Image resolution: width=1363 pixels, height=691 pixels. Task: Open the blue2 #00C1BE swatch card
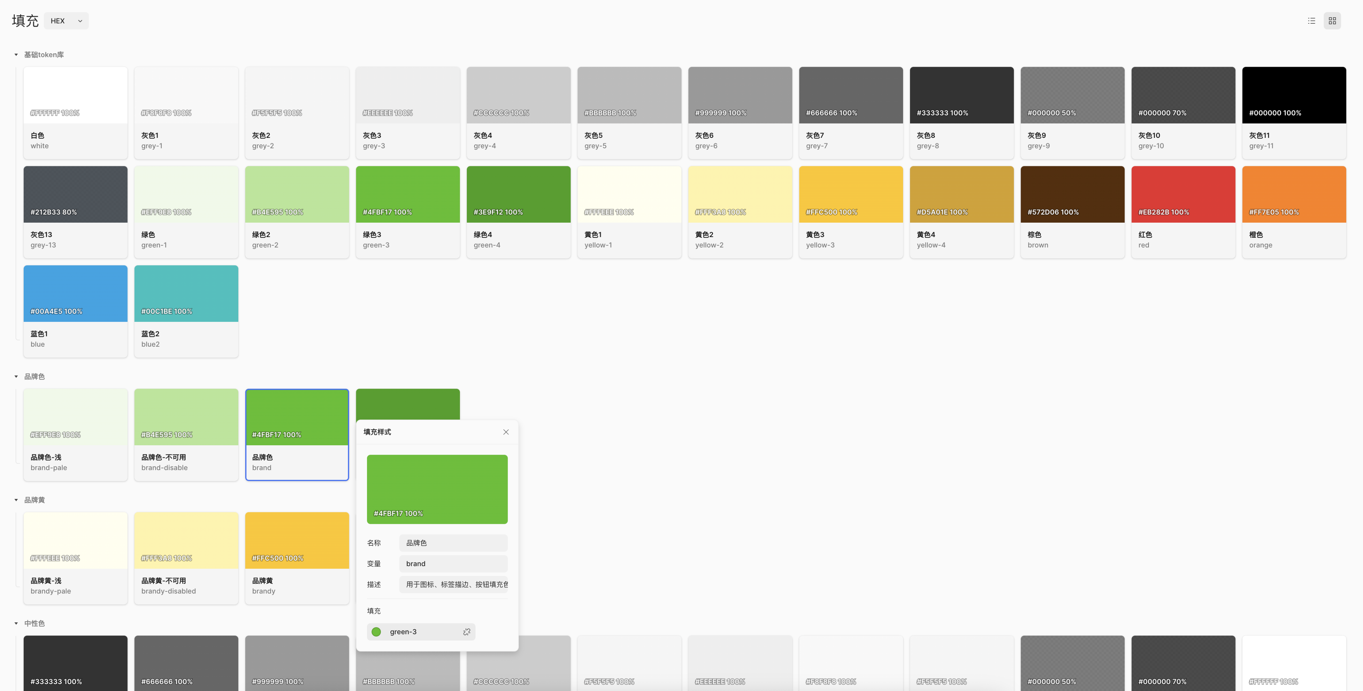tap(186, 311)
